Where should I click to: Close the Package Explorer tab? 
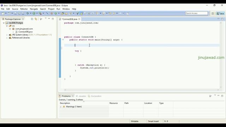pos(23,19)
